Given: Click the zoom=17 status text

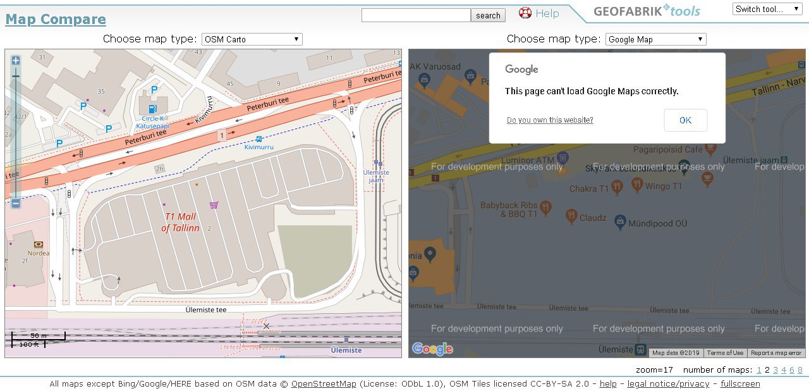Looking at the screenshot, I should [x=654, y=370].
